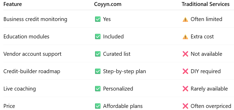Click the Credit-builder roadmap row label
The height and width of the screenshot is (110, 234).
[32, 71]
